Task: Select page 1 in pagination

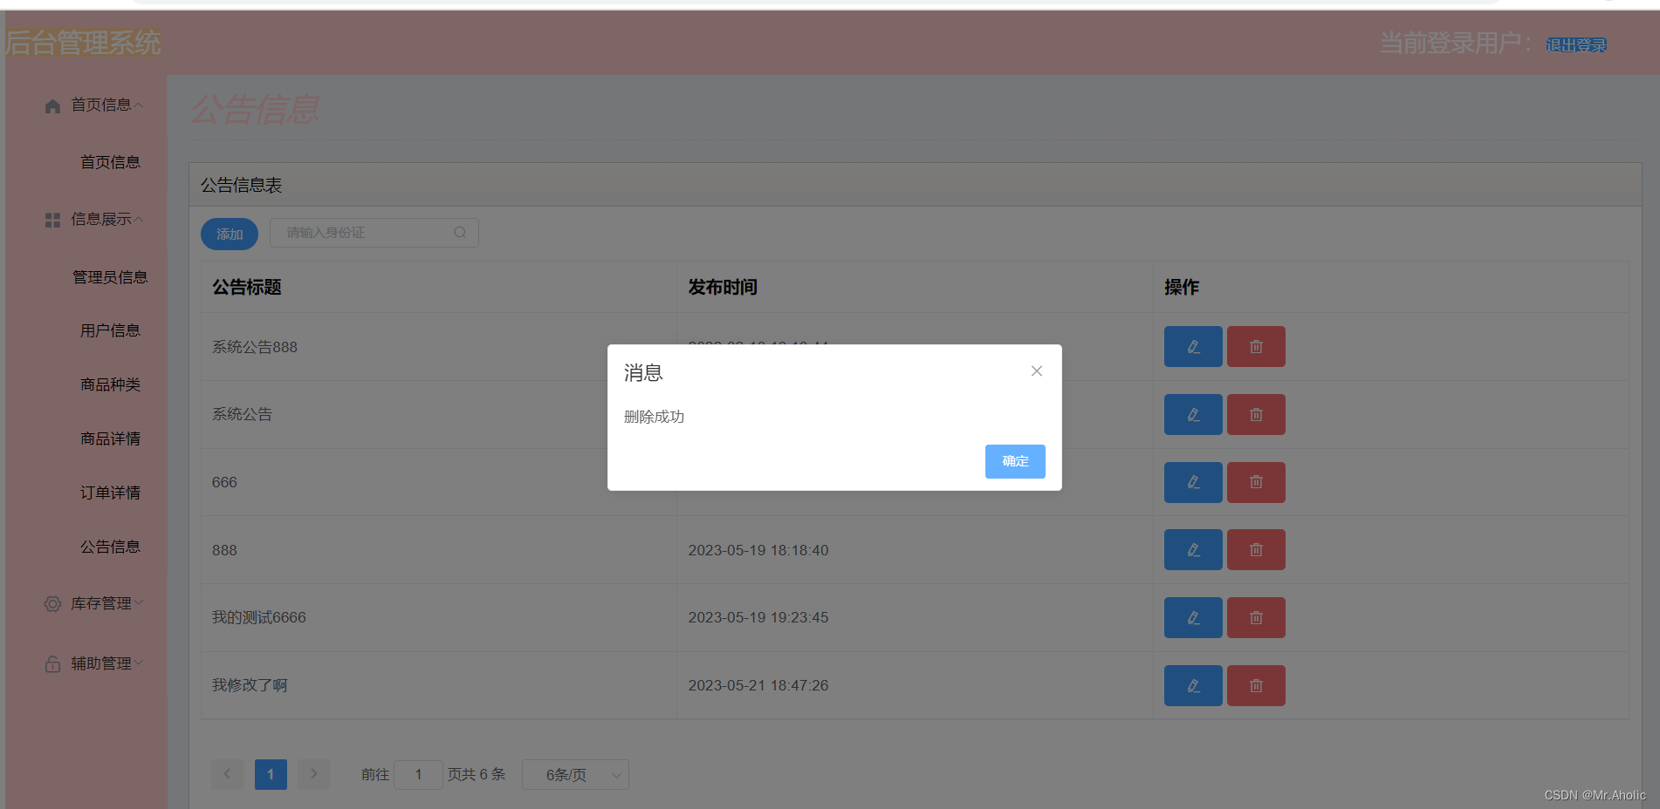Action: click(271, 774)
